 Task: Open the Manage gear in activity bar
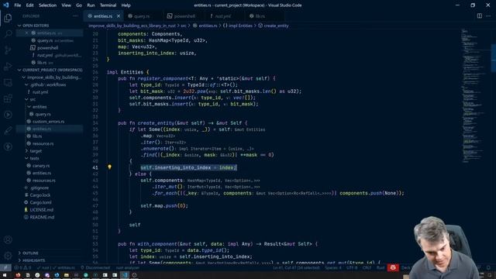8,256
